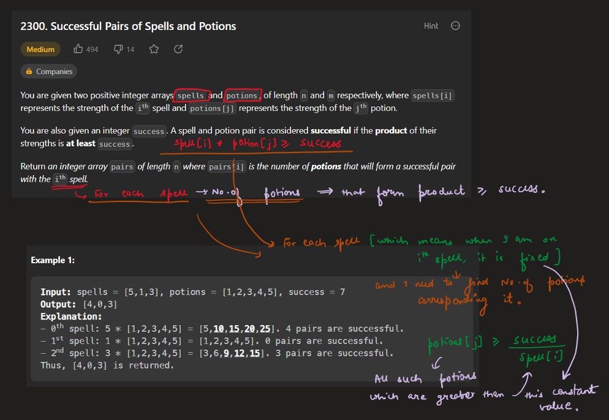Click the lock icon on Companies tag
Image resolution: width=609 pixels, height=420 pixels.
pyautogui.click(x=29, y=72)
